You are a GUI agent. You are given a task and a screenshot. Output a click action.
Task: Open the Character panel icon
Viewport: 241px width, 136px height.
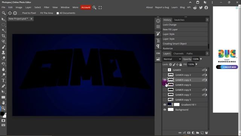[158, 40]
